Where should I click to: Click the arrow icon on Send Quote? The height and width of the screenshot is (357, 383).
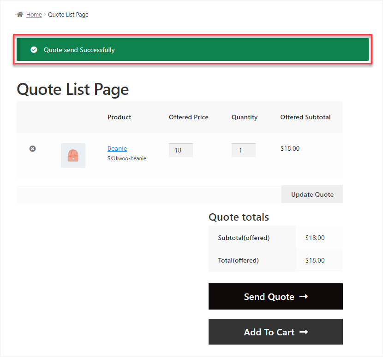(x=303, y=297)
